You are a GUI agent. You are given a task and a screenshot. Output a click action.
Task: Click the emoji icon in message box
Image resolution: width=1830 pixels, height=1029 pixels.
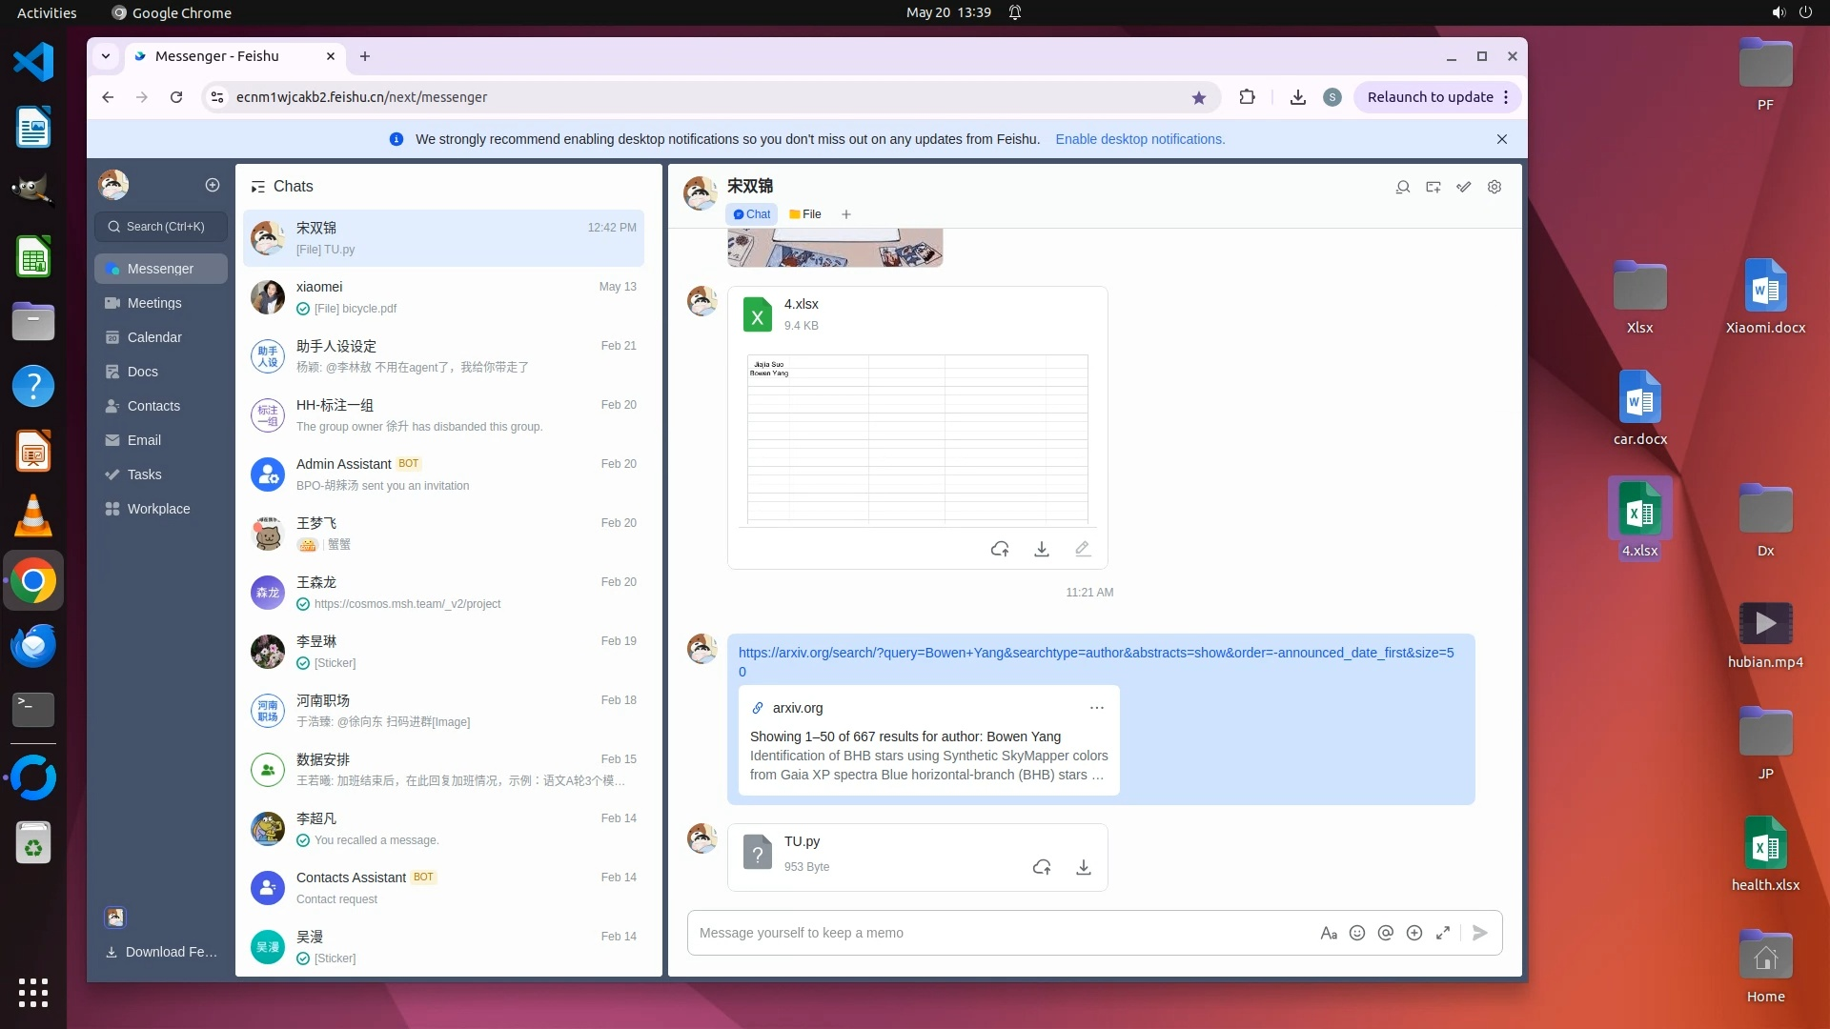[1357, 933]
